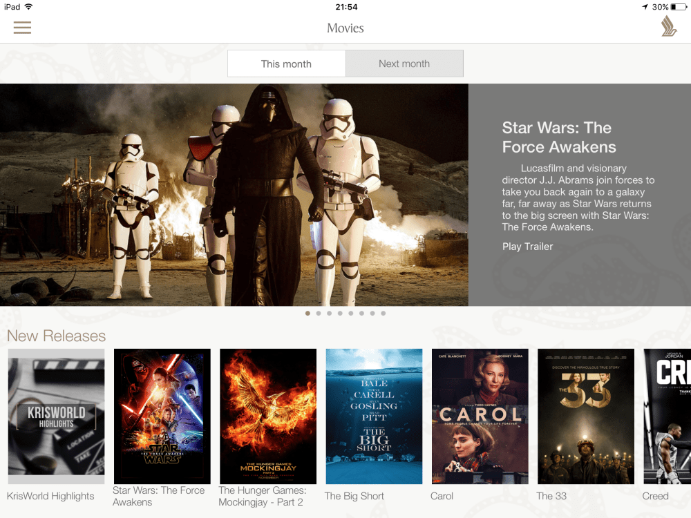This screenshot has height=518, width=691.
Task: Click the Play Trailer link
Action: click(x=527, y=247)
